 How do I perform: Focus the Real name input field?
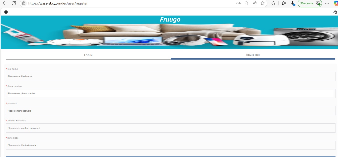click(170, 76)
